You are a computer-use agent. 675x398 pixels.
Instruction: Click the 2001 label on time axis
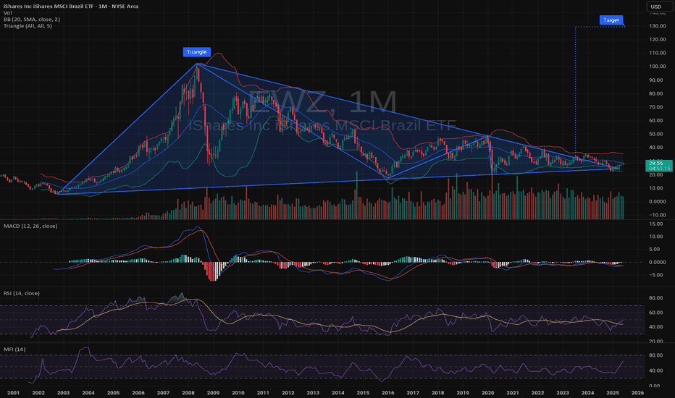[13, 393]
